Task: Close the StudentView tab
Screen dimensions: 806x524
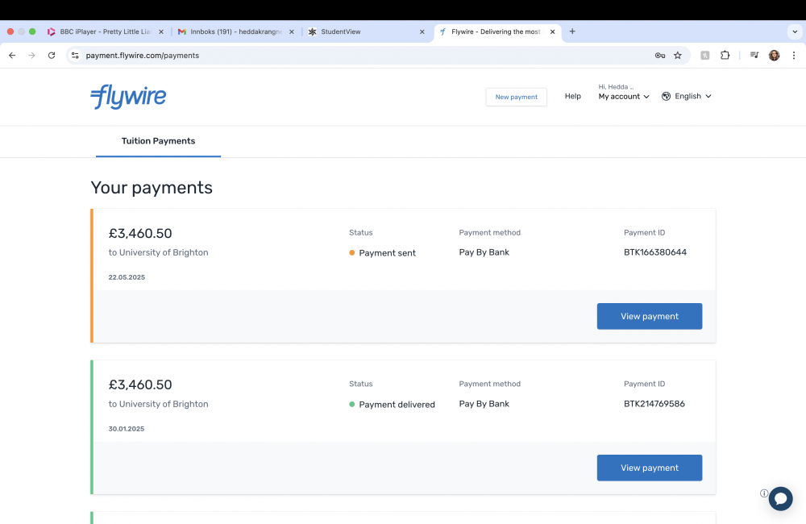Action: (x=422, y=32)
